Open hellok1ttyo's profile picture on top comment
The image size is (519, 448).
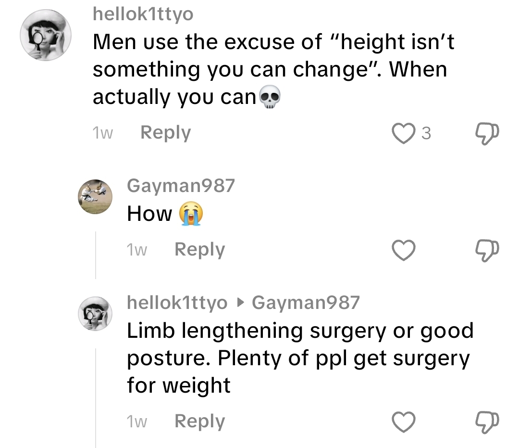click(x=46, y=35)
